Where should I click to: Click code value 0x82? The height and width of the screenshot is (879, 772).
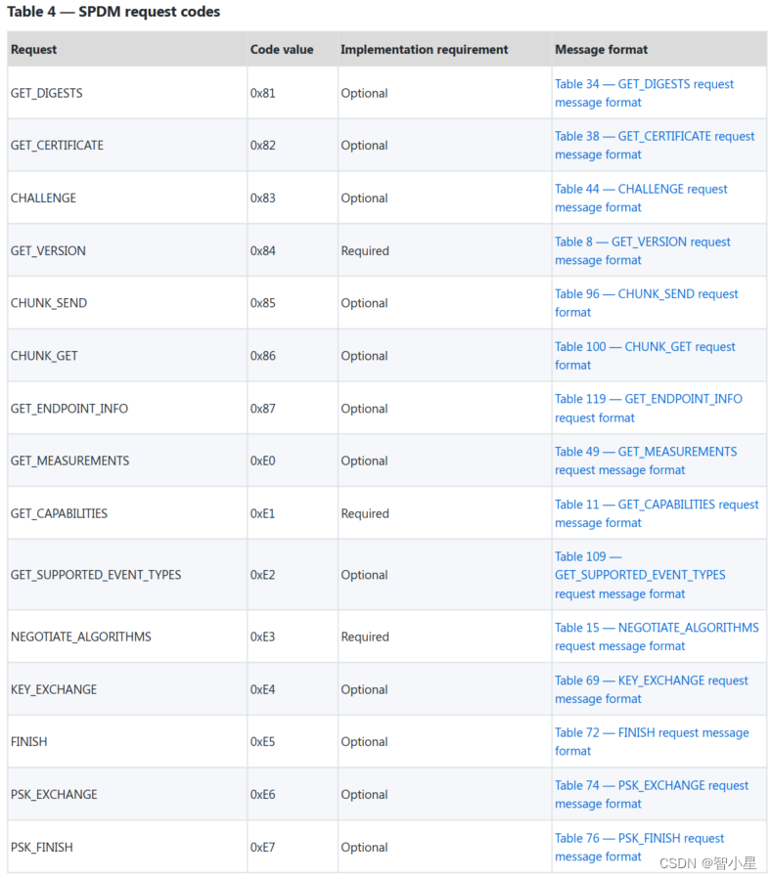click(x=263, y=145)
